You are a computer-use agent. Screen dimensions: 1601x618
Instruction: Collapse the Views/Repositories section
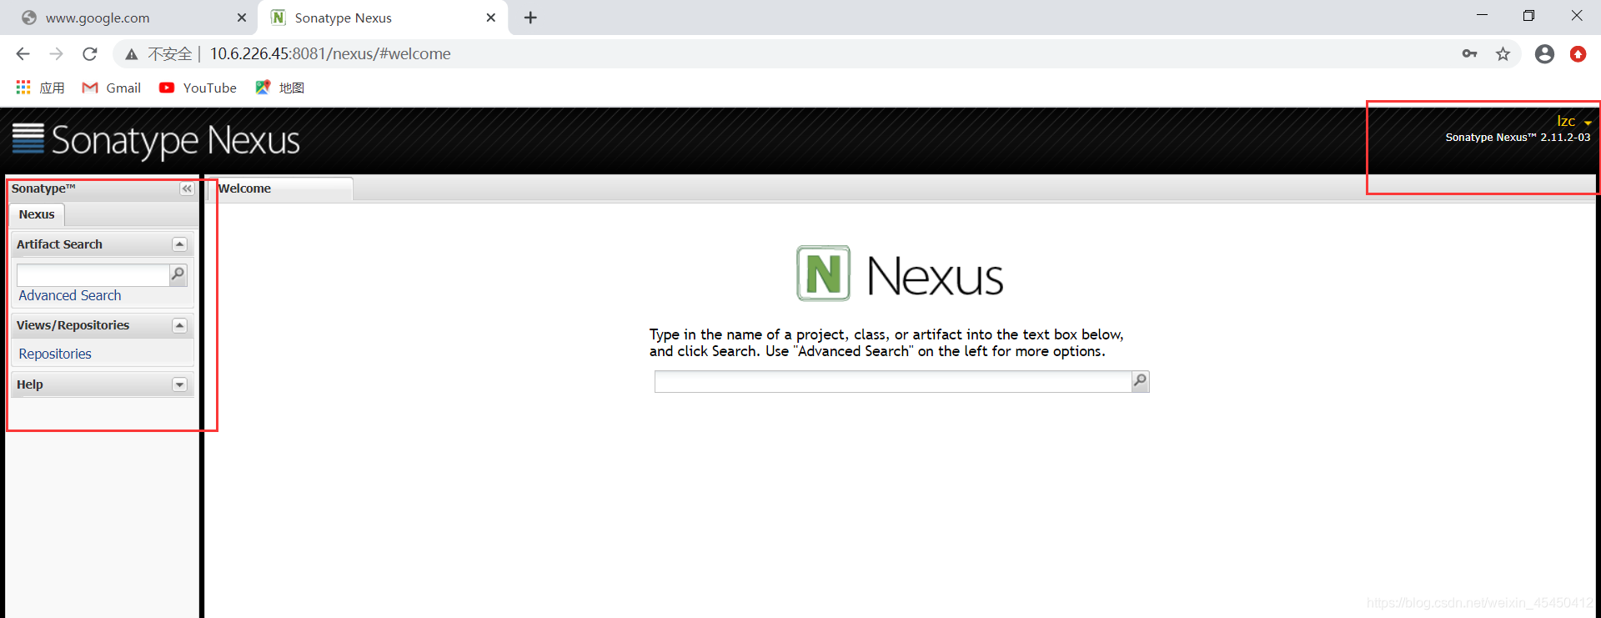pos(179,325)
